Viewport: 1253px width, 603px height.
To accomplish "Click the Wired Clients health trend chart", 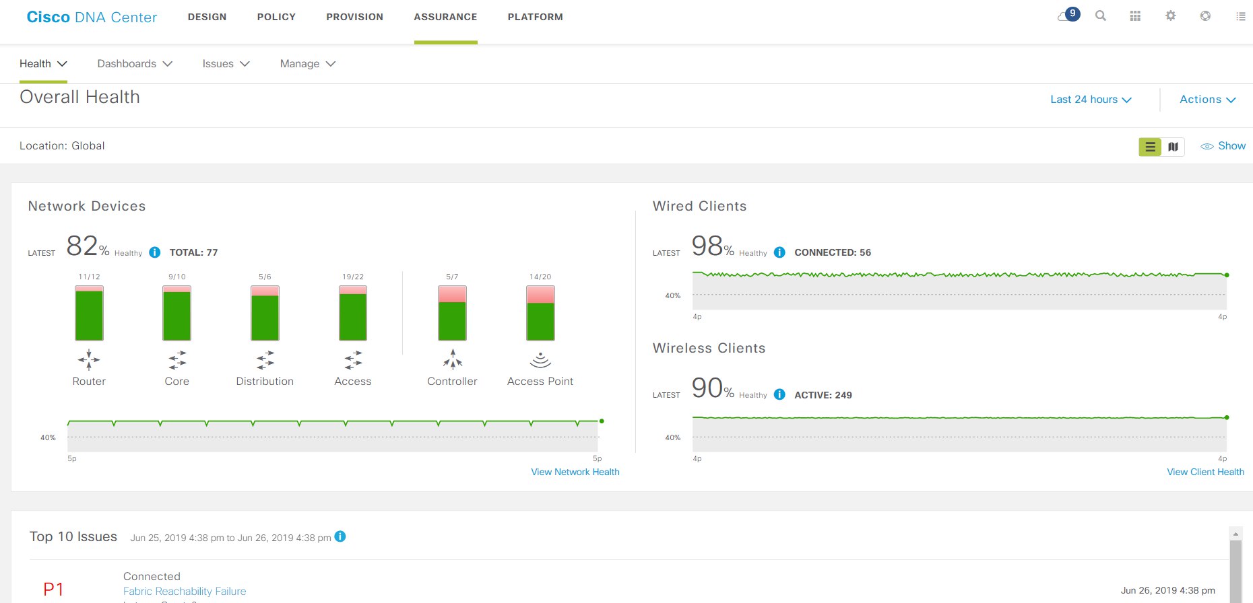I will (x=959, y=290).
